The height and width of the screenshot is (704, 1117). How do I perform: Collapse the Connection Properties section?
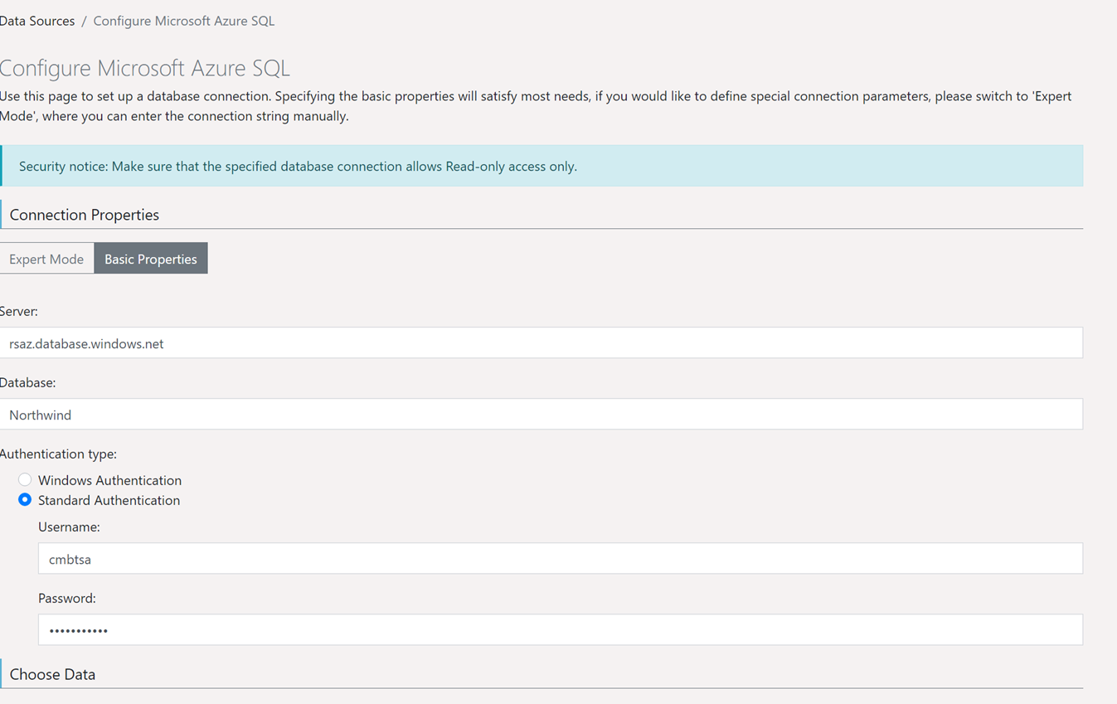click(x=83, y=214)
